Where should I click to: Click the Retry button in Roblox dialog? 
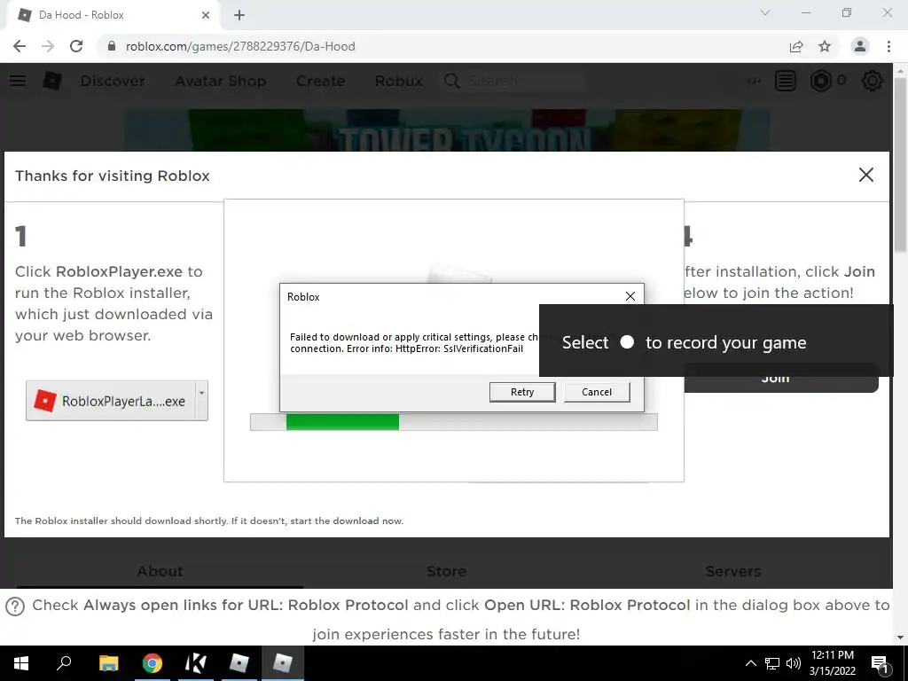(x=521, y=392)
